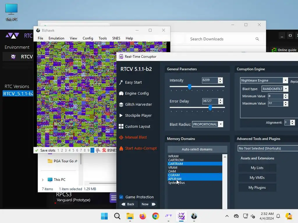298x223 pixels.
Task: Click the RTCV monster icon under Environment
Action: coord(13,57)
